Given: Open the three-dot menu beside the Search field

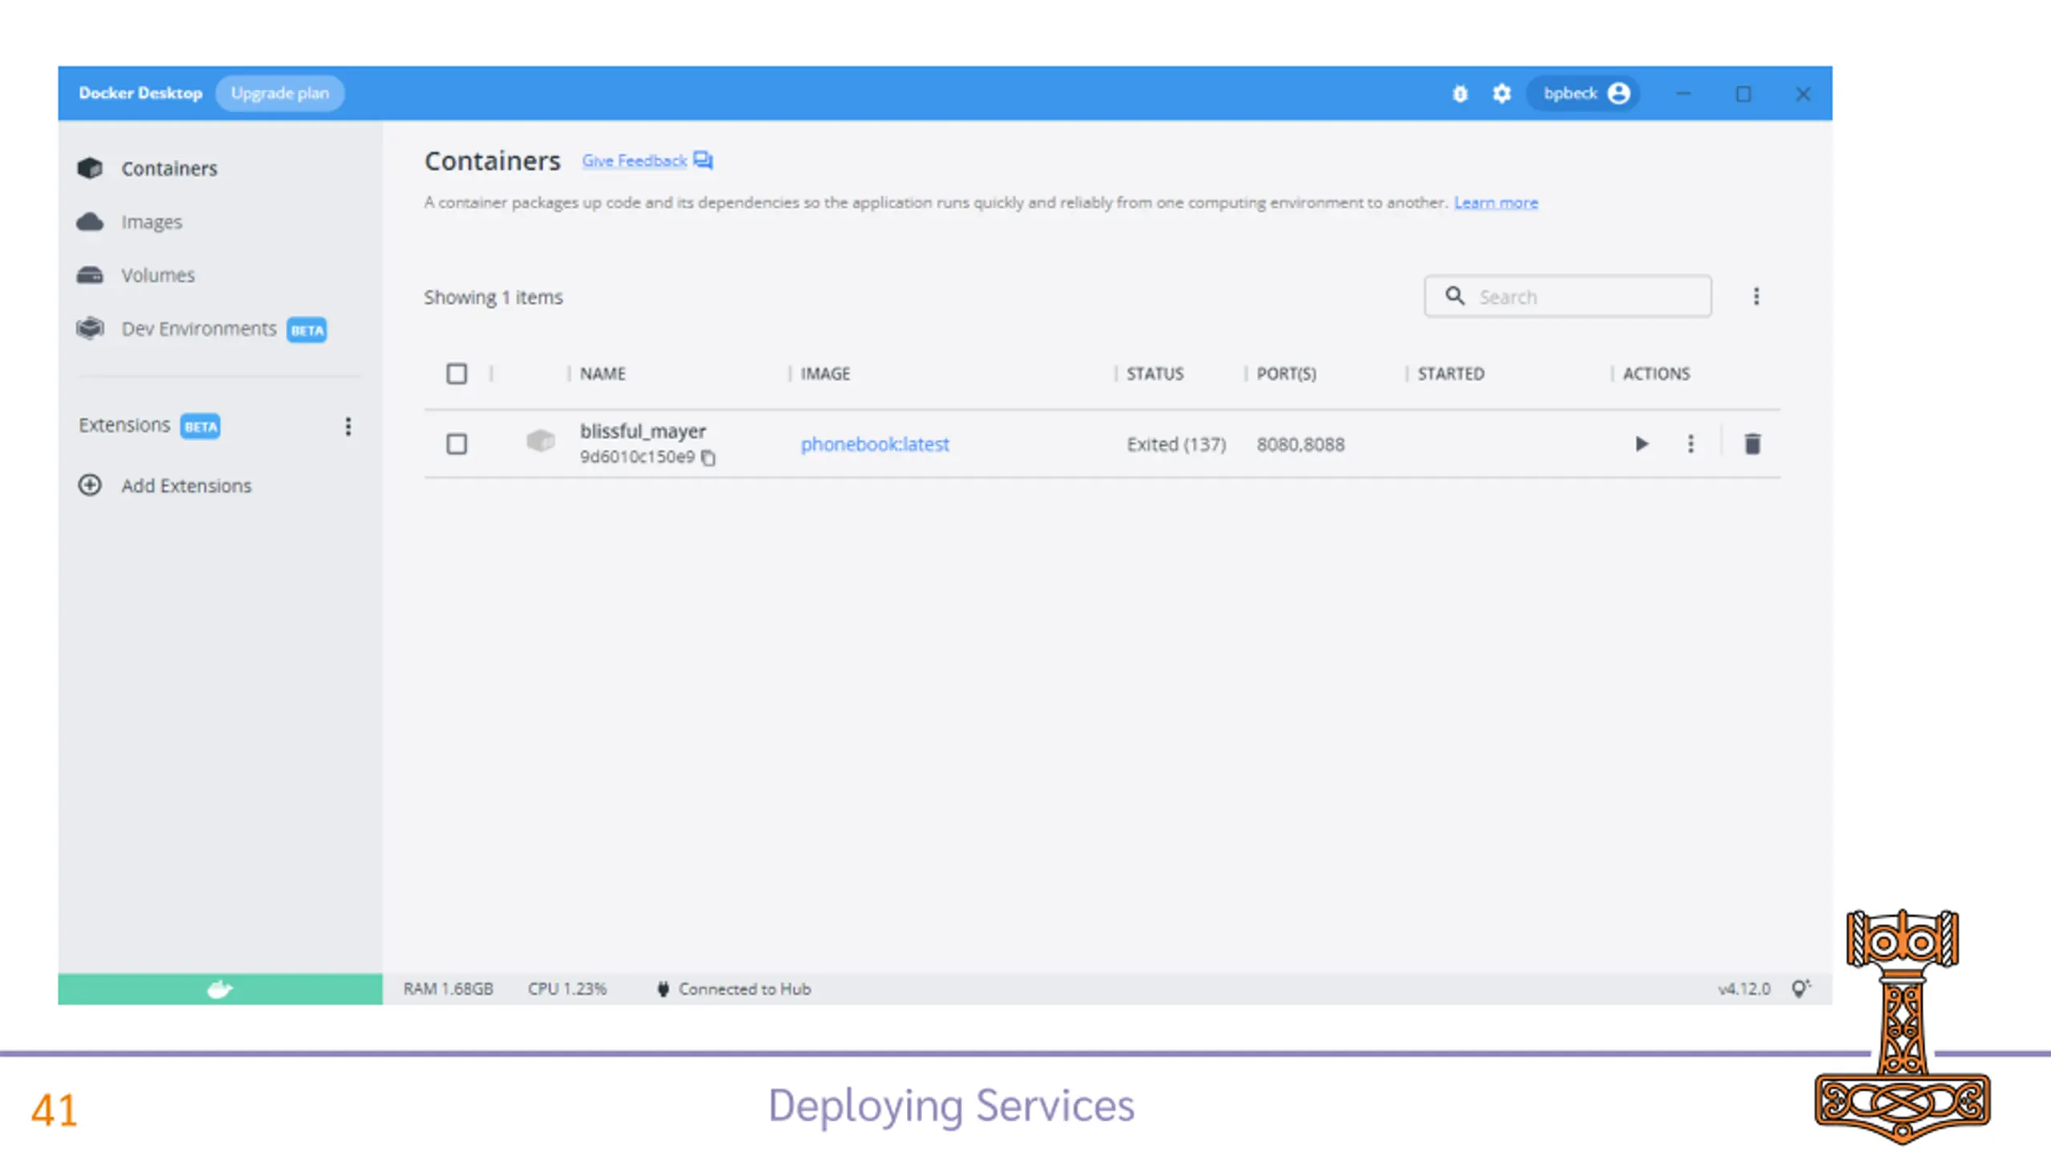Looking at the screenshot, I should 1756,296.
